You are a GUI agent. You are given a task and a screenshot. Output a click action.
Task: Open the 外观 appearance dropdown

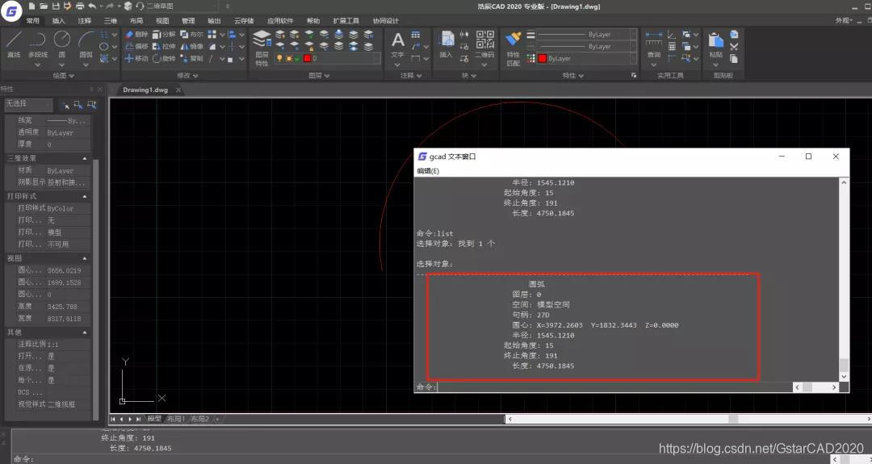[x=845, y=20]
